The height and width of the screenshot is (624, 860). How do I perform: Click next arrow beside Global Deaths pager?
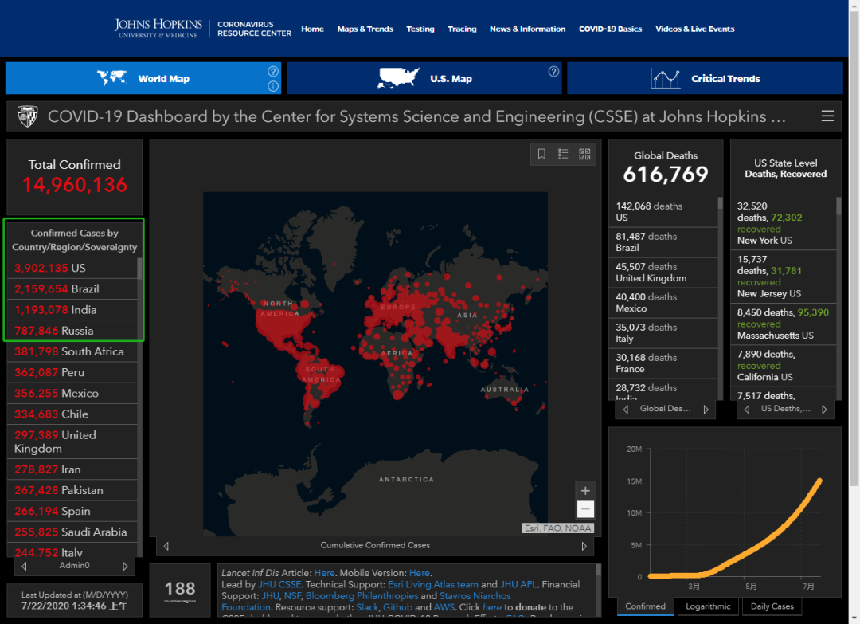pos(706,410)
